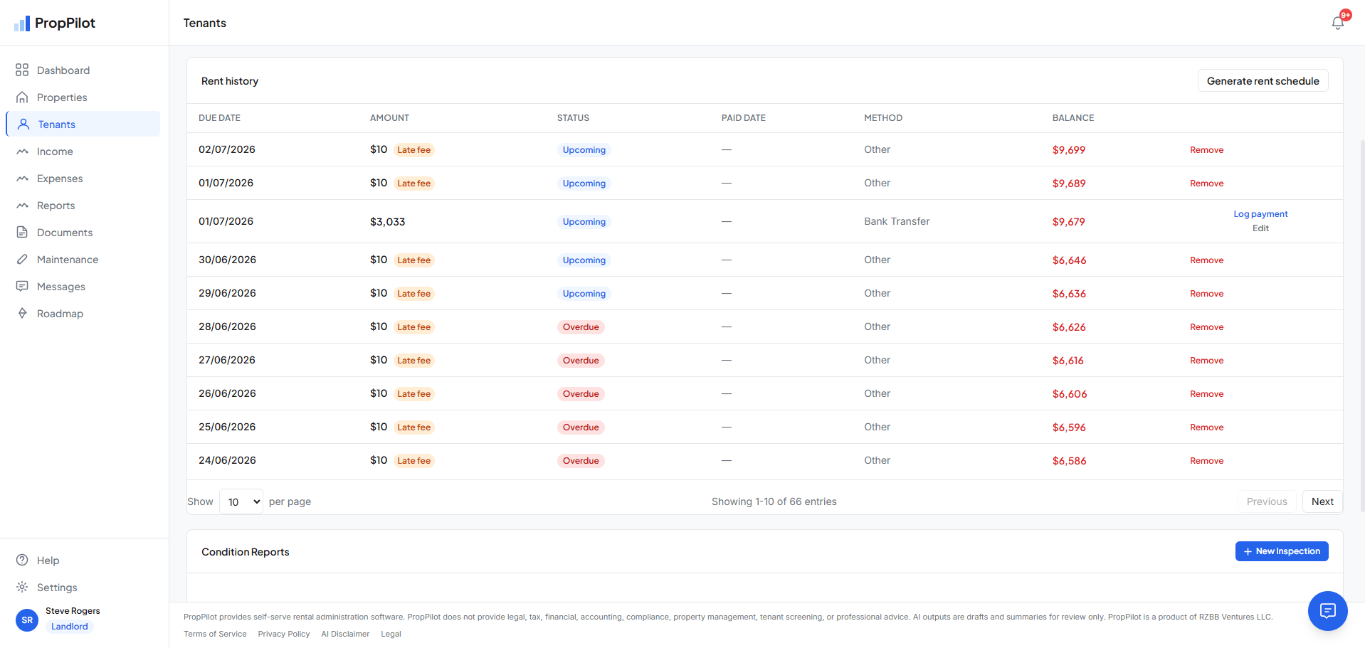Open the Income section

pos(83,151)
